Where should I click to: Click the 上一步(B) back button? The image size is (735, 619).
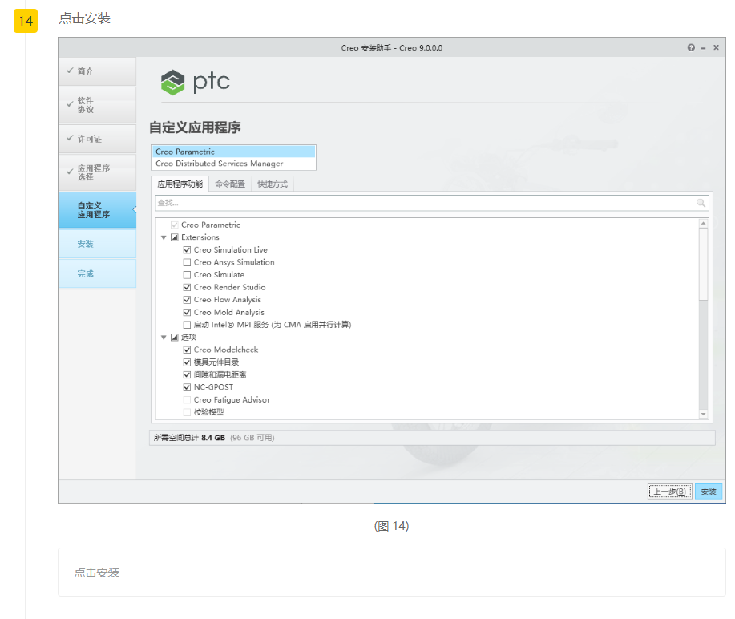pyautogui.click(x=670, y=492)
